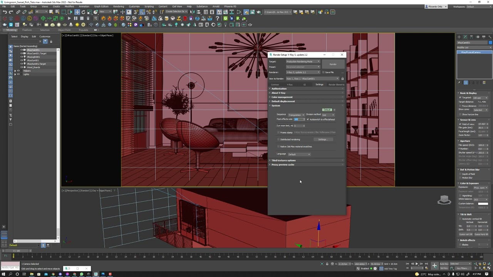The height and width of the screenshot is (277, 493).
Task: Open the Modify tab in command panel
Action: (465, 37)
